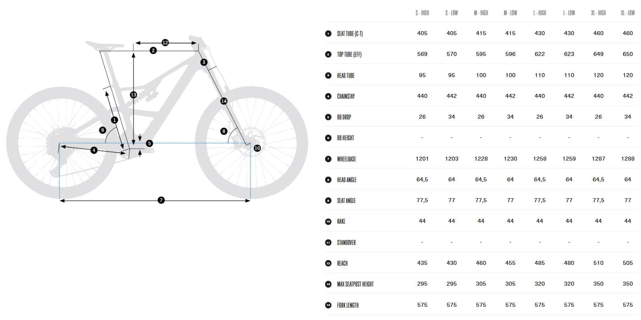
Task: Click the Top Tube (EFF) row label
Action: (x=349, y=54)
